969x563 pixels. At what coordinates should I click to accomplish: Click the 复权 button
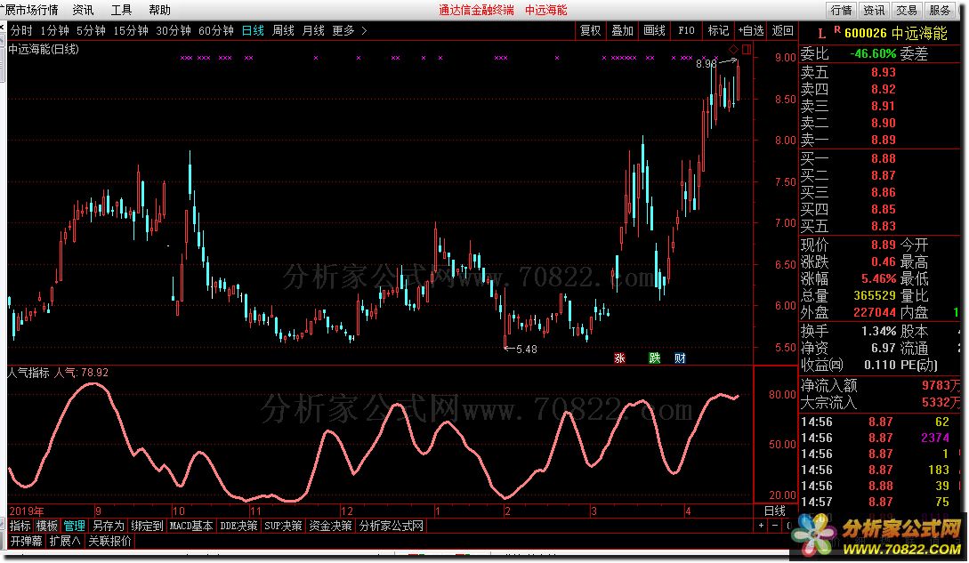tap(590, 30)
